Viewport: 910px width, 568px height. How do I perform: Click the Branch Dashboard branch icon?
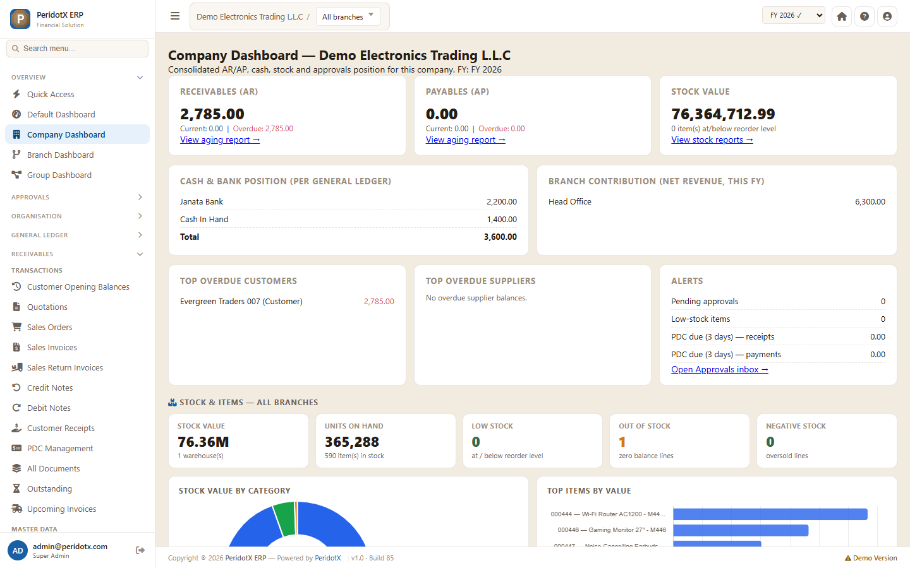(x=16, y=155)
